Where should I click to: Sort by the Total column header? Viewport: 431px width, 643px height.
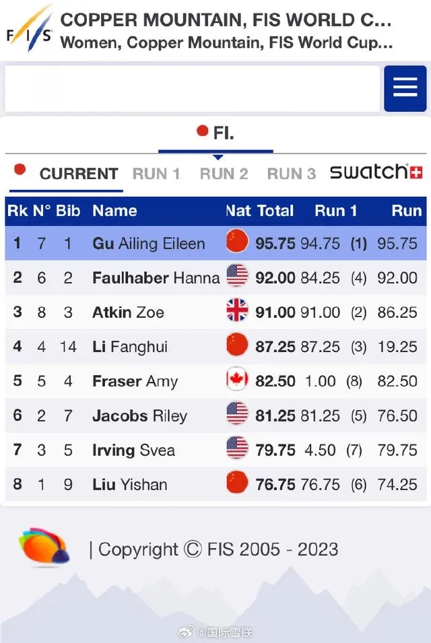[x=275, y=211]
